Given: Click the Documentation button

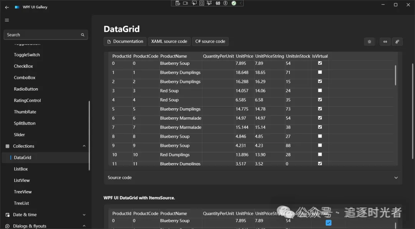Looking at the screenshot, I should [125, 41].
